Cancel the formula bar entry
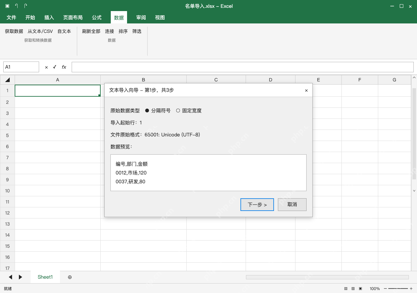The image size is (417, 293). [46, 67]
